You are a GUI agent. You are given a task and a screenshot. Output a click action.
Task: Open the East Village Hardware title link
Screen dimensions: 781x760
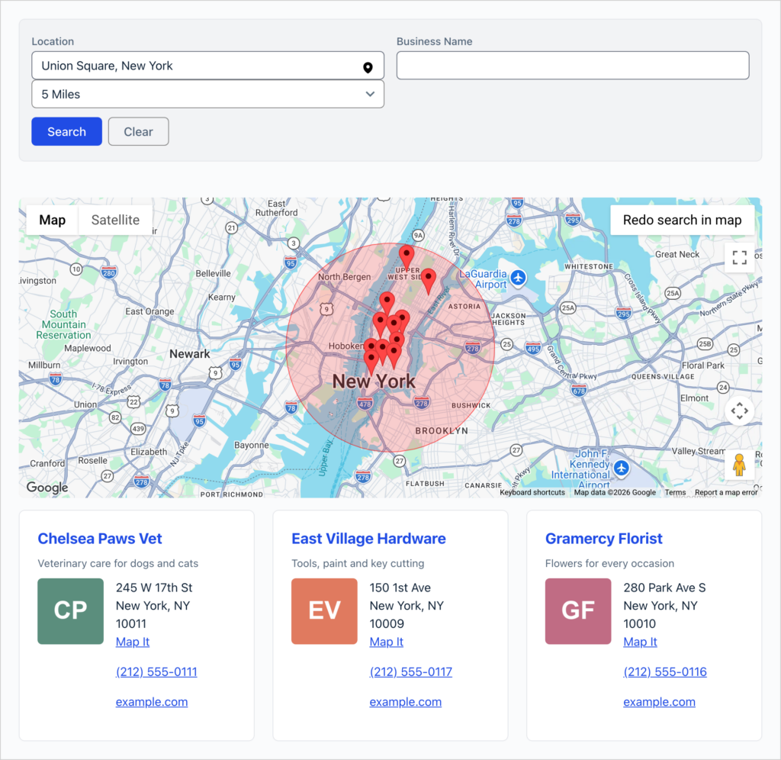pyautogui.click(x=368, y=538)
